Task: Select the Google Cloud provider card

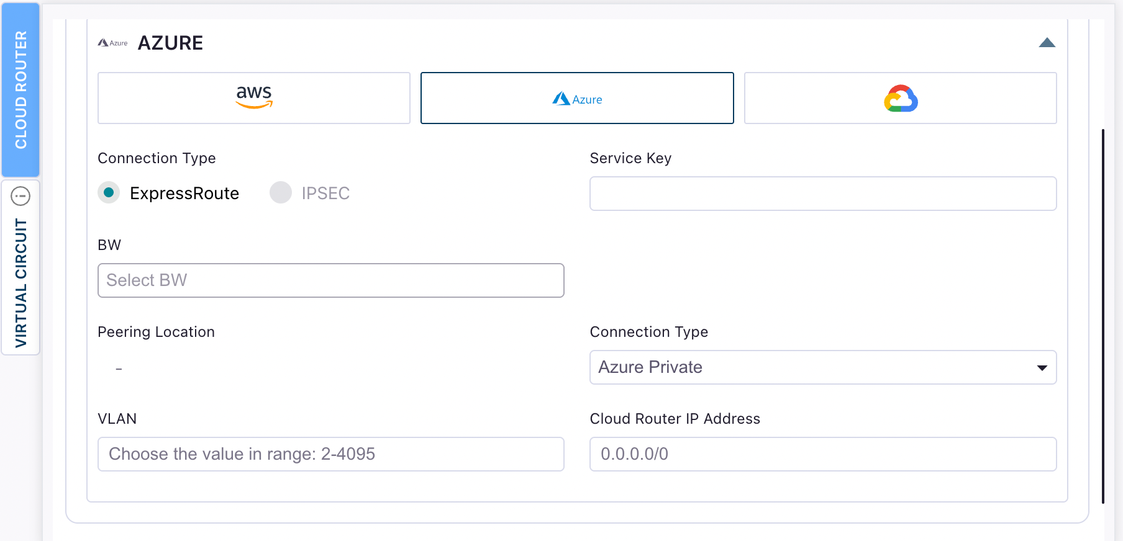Action: pyautogui.click(x=901, y=98)
